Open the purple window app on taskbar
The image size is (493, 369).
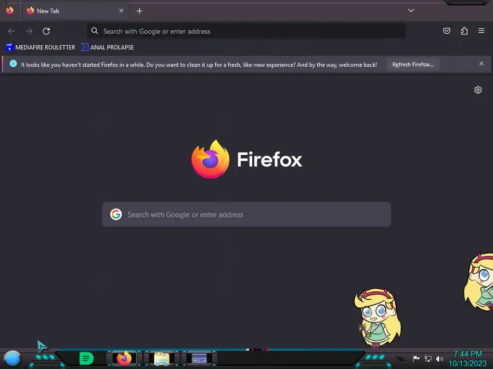tap(199, 358)
